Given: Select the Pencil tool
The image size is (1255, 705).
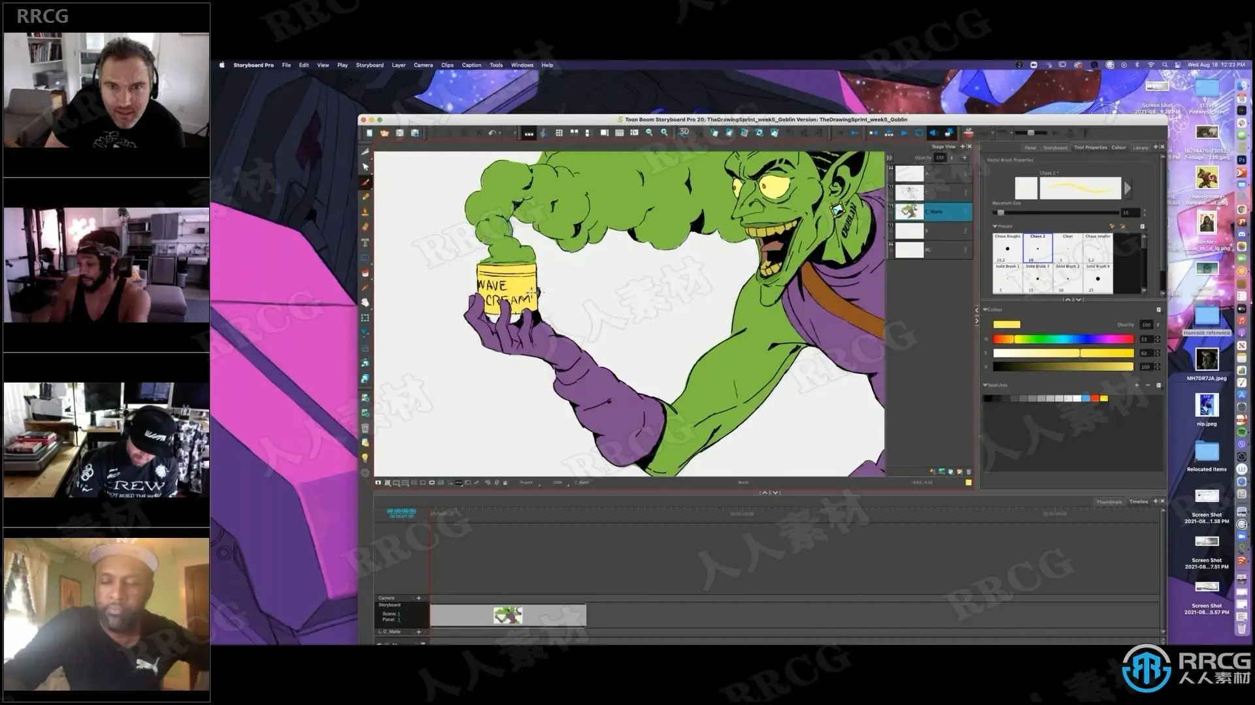Looking at the screenshot, I should [365, 196].
